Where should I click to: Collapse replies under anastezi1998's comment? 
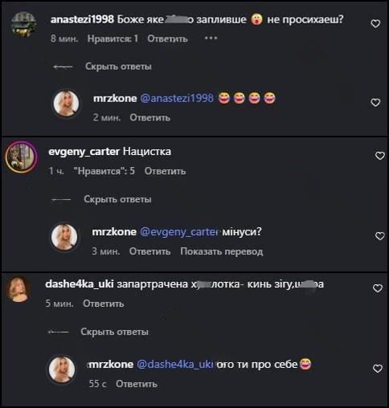click(x=118, y=66)
